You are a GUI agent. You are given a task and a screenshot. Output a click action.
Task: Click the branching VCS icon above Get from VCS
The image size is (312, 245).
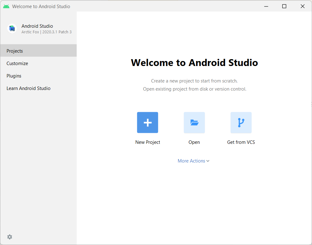(x=241, y=122)
